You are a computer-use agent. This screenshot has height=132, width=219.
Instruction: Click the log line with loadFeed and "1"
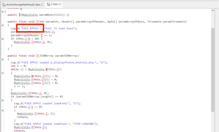(47, 103)
